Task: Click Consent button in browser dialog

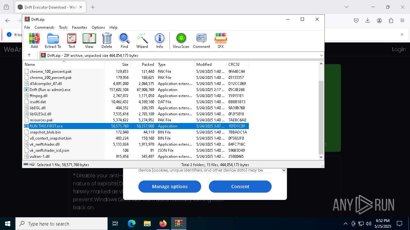Action: 240,187
